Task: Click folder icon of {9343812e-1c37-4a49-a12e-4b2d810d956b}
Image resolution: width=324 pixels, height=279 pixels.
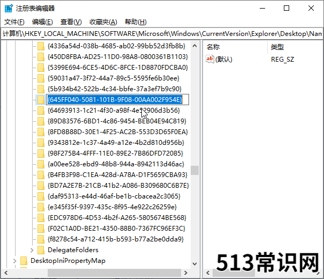Action: [41, 143]
